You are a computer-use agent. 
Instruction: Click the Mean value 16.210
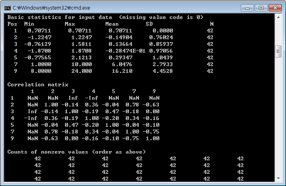122,71
